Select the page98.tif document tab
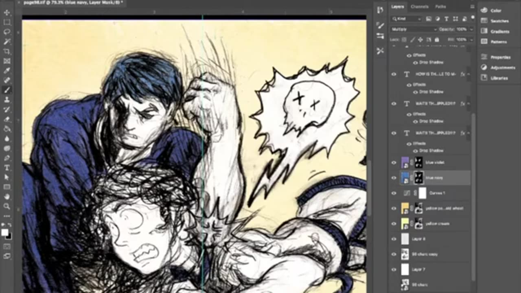The width and height of the screenshot is (521, 293). coord(72,3)
